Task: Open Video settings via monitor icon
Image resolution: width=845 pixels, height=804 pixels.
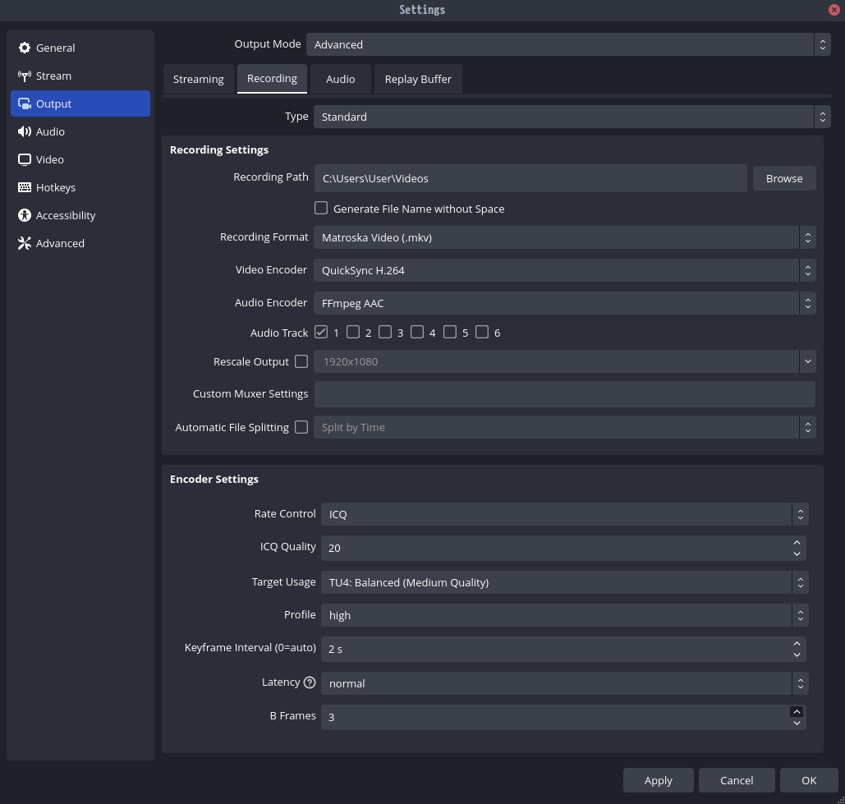Action: tap(25, 160)
